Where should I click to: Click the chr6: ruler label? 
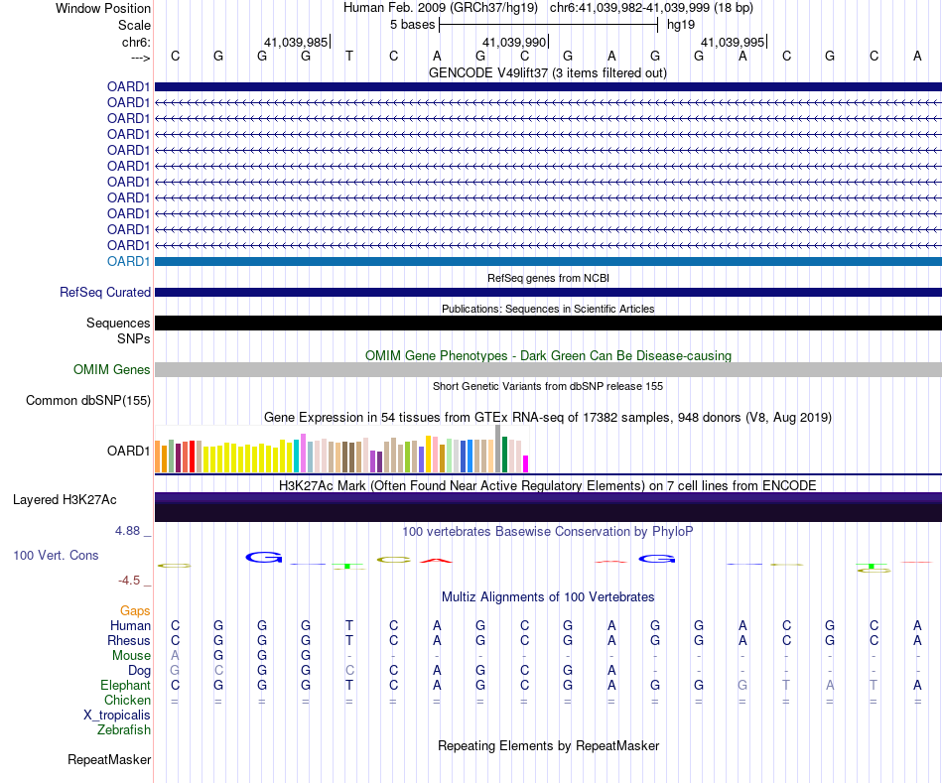click(x=136, y=42)
